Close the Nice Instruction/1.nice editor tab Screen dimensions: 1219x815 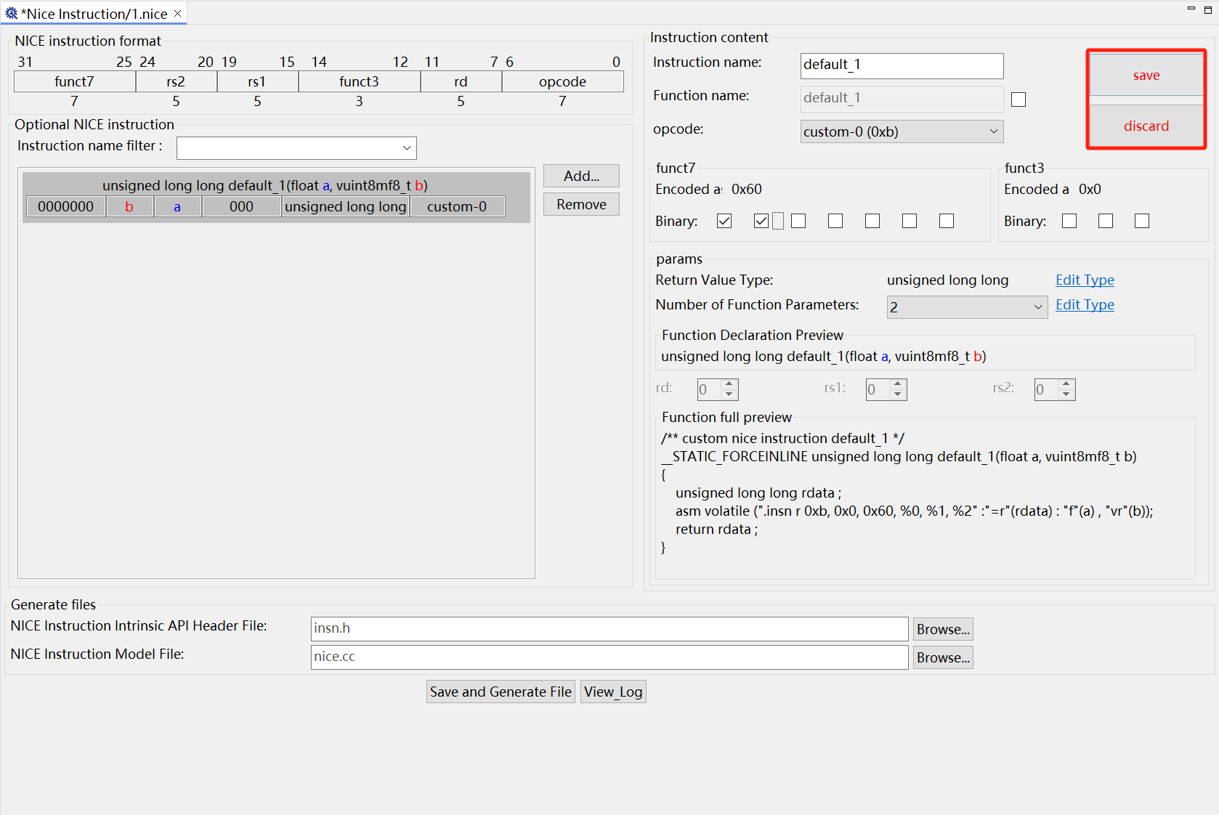pos(177,14)
